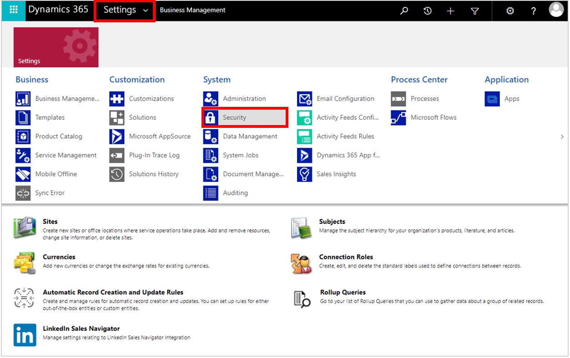Expand the menu with right chevron arrow
The height and width of the screenshot is (358, 570).
562,136
